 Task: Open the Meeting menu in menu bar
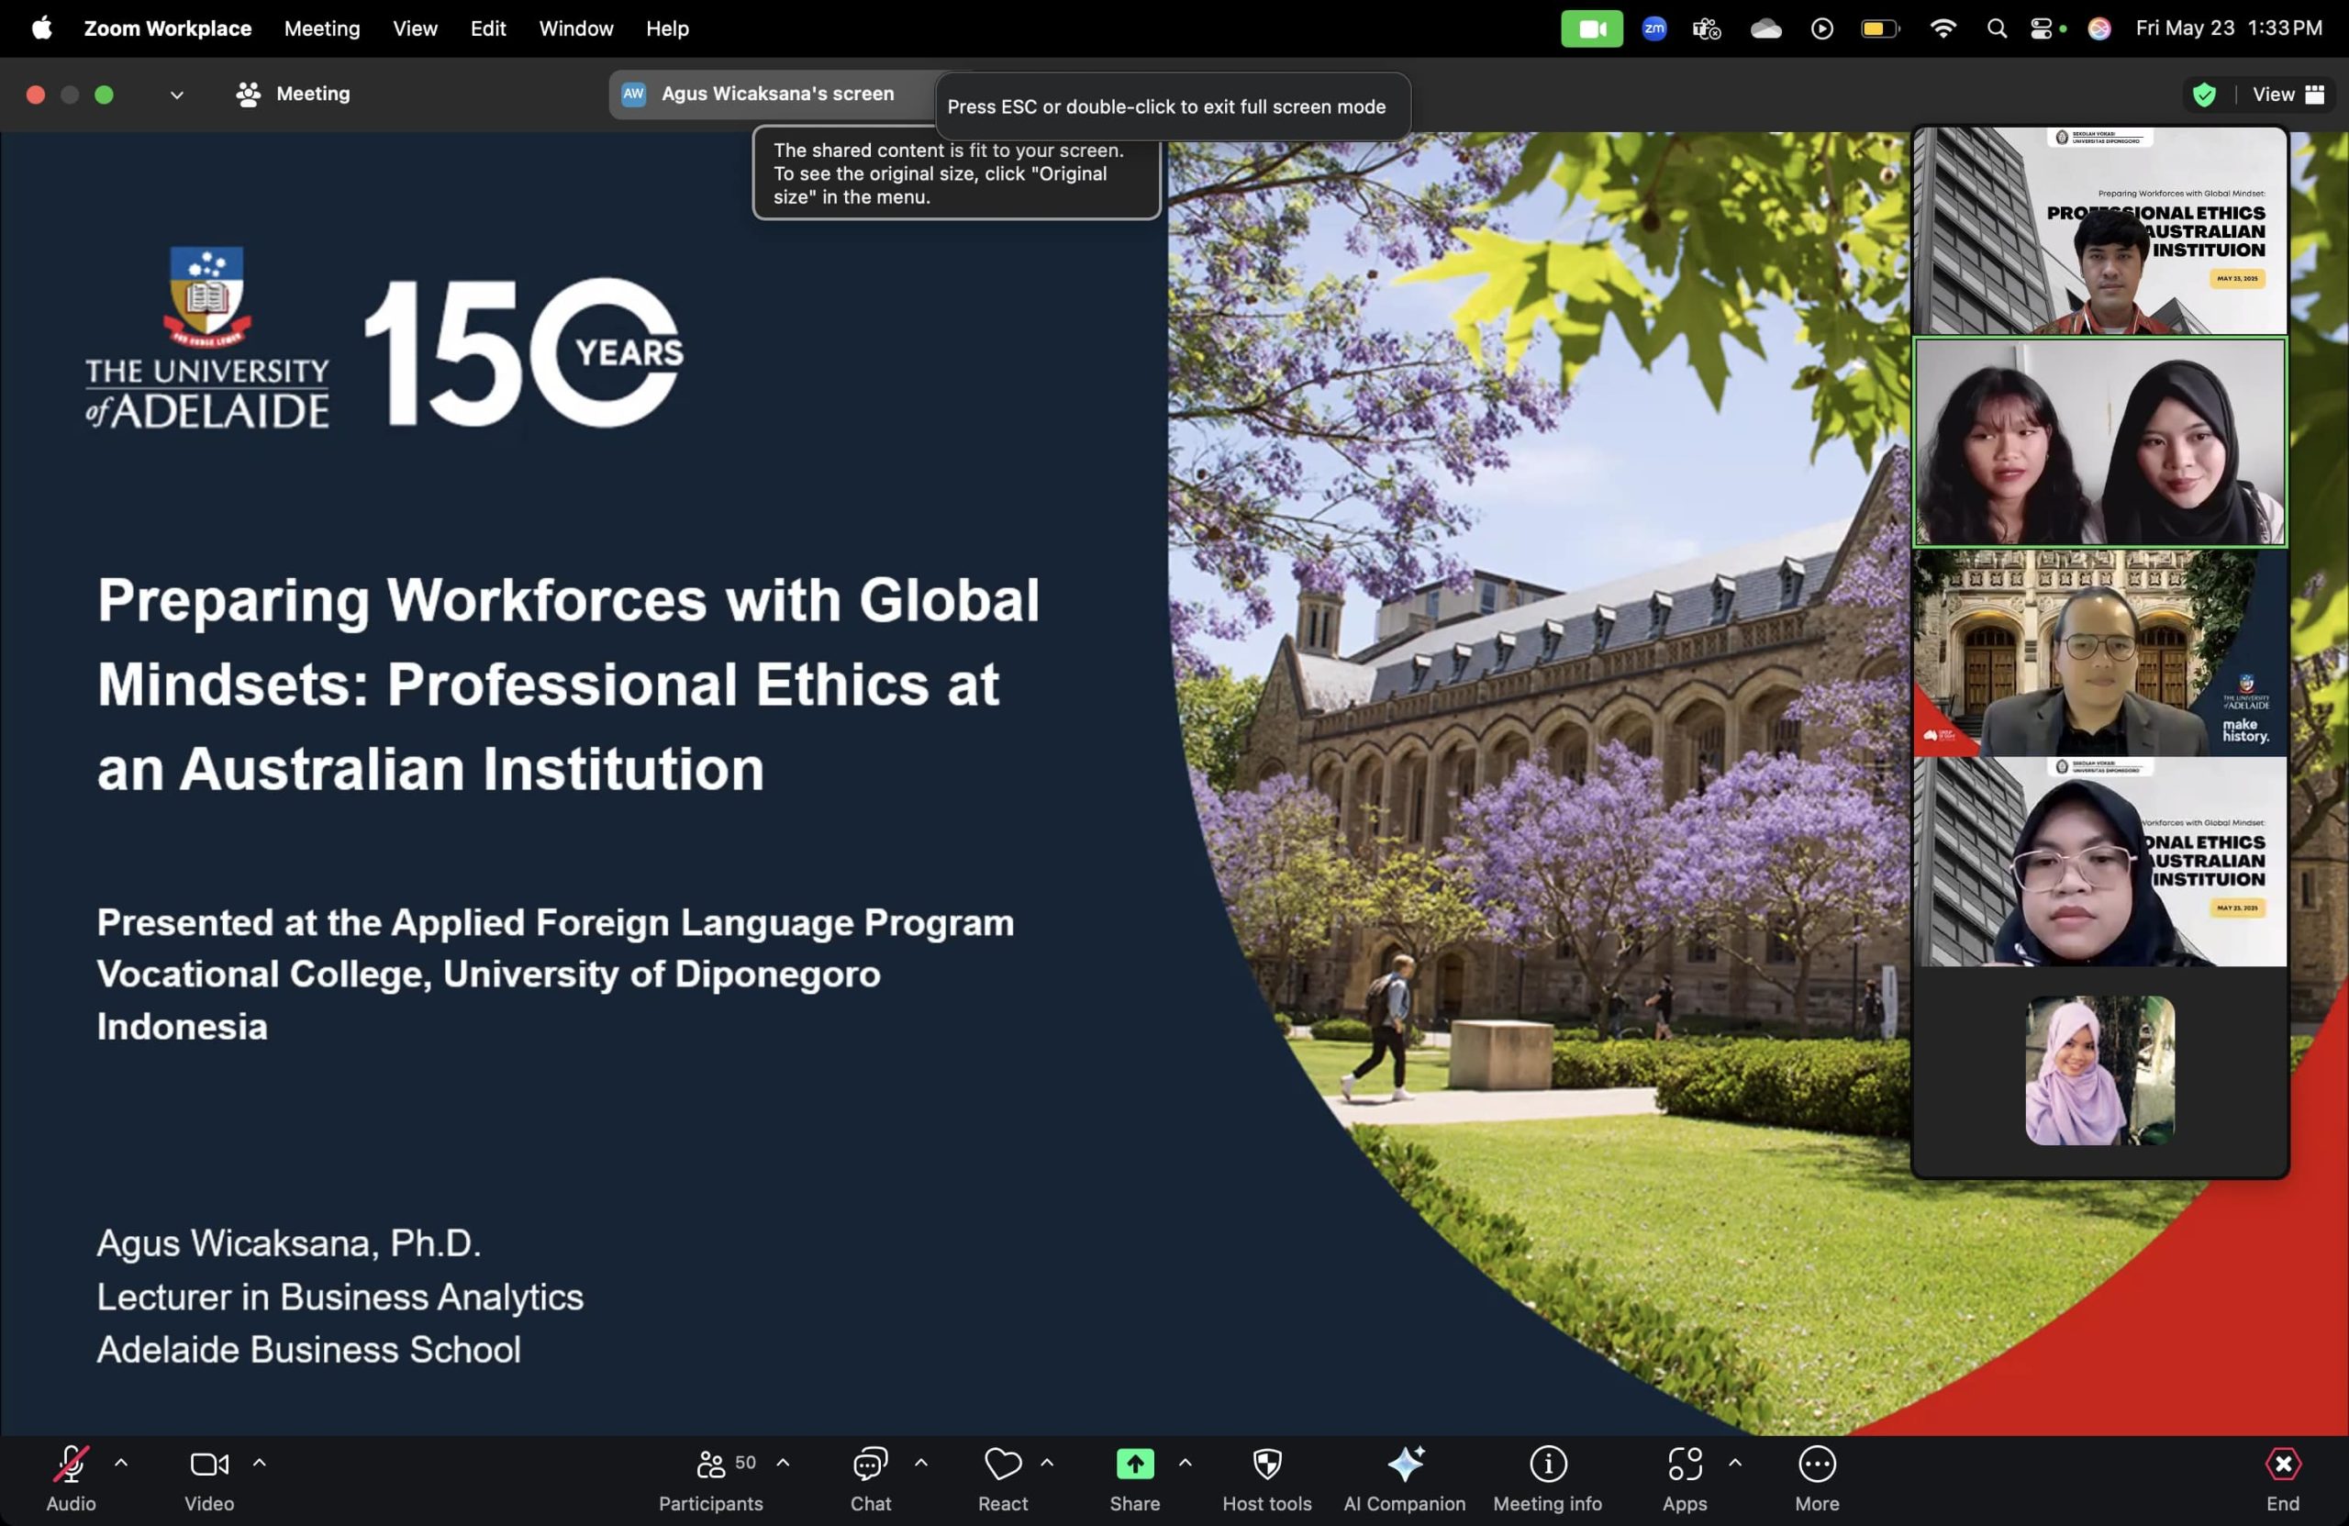pos(322,28)
